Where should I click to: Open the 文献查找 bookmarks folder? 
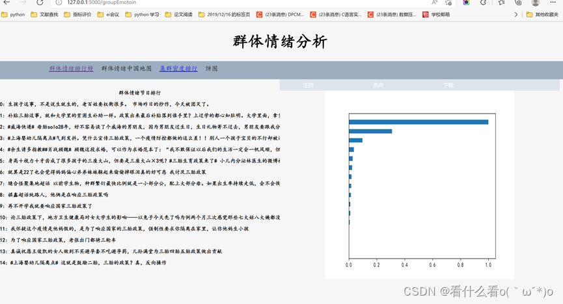click(x=44, y=15)
